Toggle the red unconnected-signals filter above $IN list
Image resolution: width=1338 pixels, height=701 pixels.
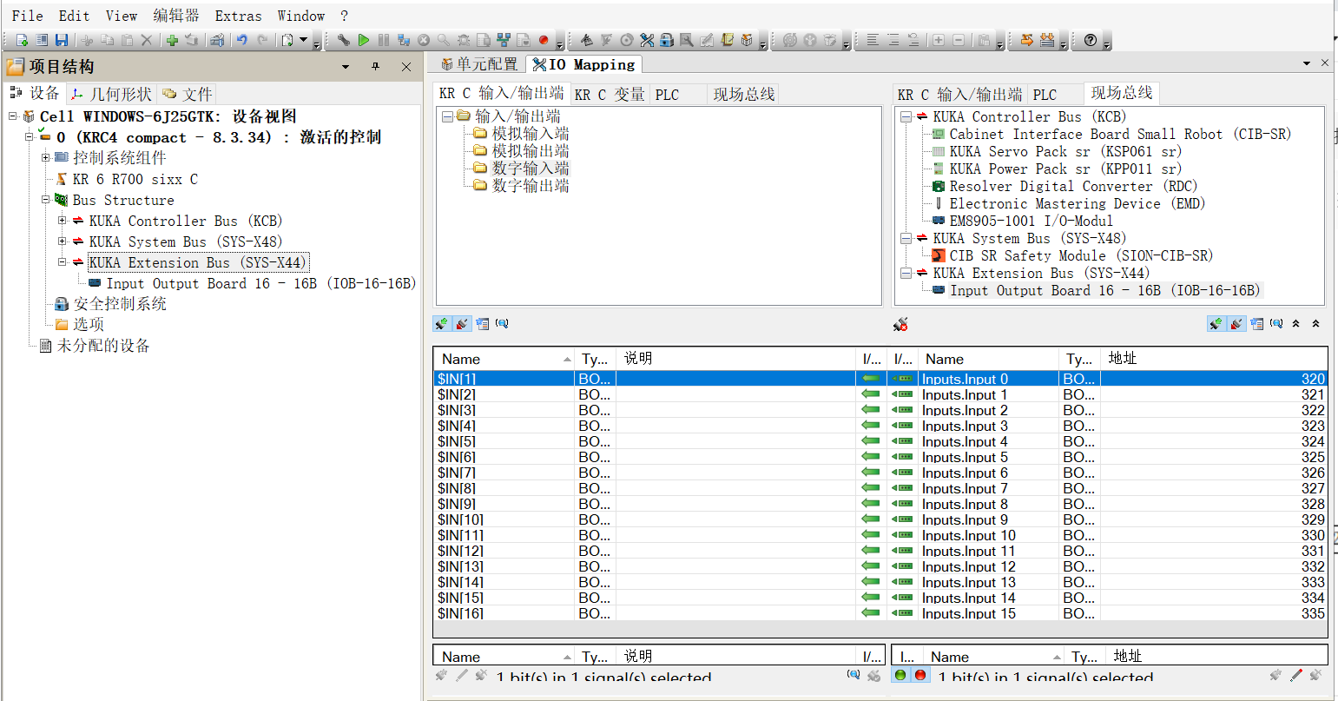pos(462,324)
